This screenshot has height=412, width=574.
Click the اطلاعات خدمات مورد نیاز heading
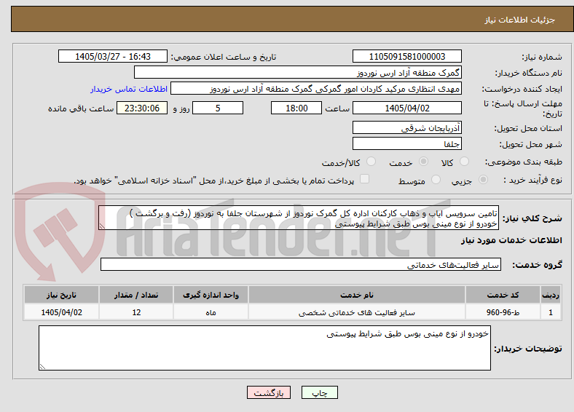tap(511, 240)
